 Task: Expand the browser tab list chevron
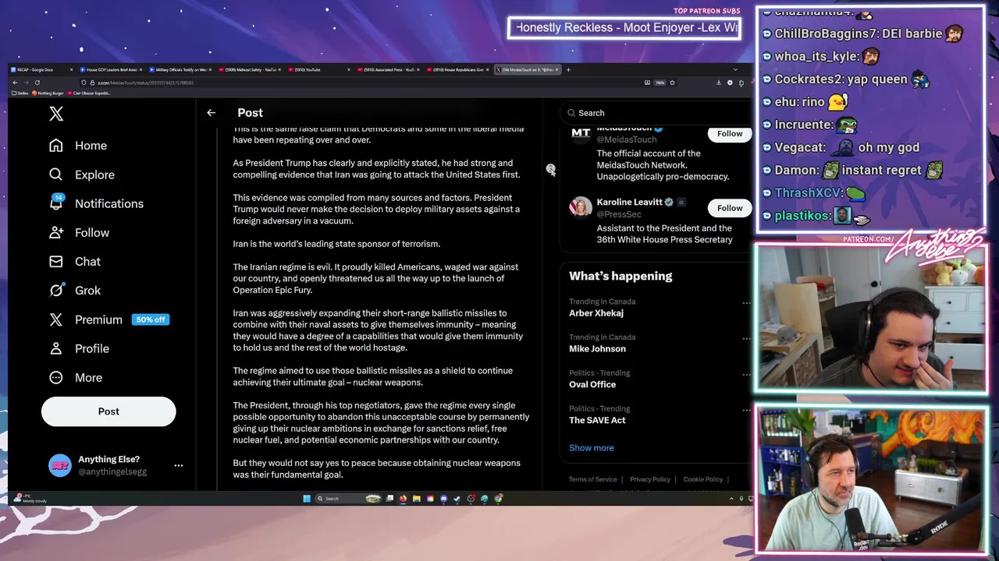click(x=735, y=69)
